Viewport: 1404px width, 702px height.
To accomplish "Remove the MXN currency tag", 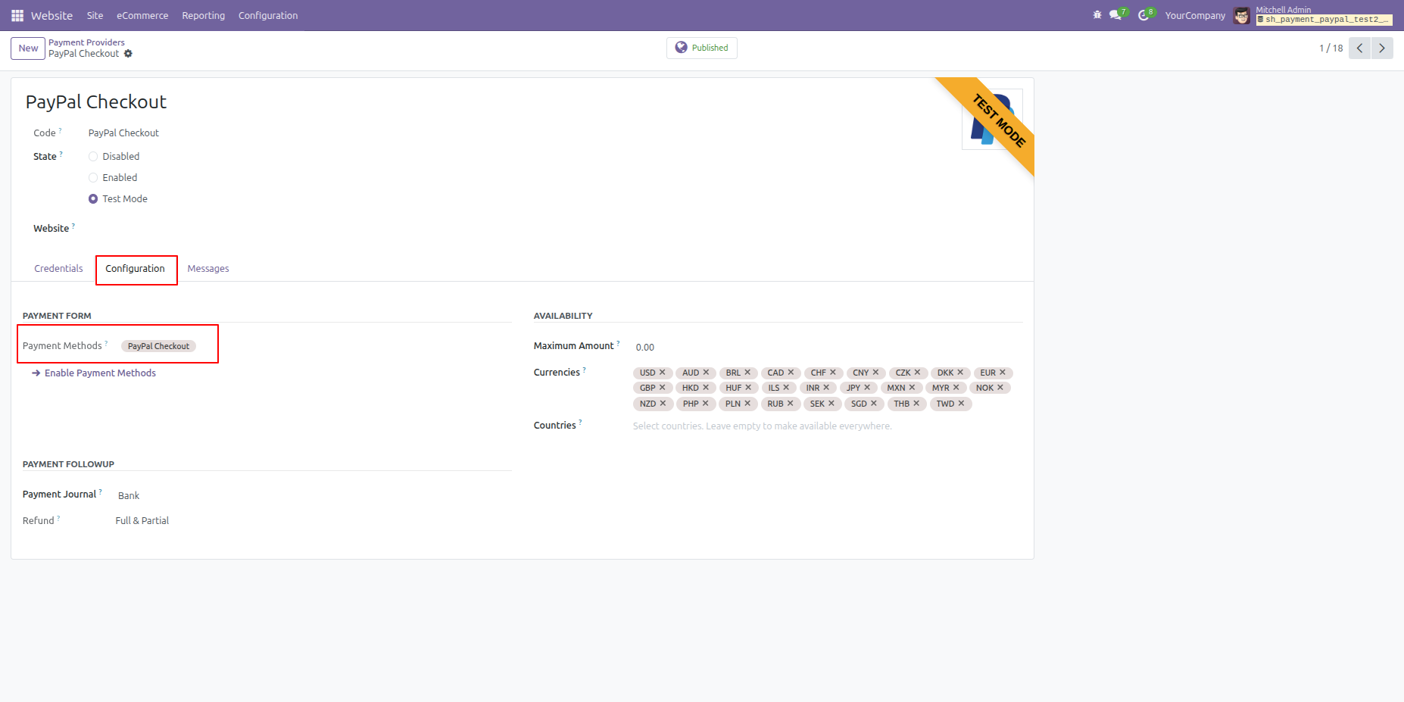I will 912,388.
